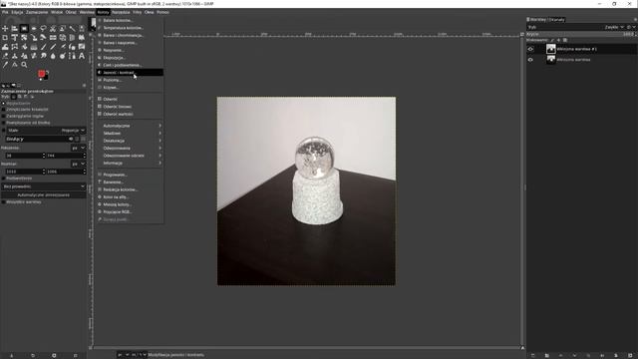Toggle the Stałe fixed checkbox
This screenshot has width=638, height=359.
pos(4,131)
